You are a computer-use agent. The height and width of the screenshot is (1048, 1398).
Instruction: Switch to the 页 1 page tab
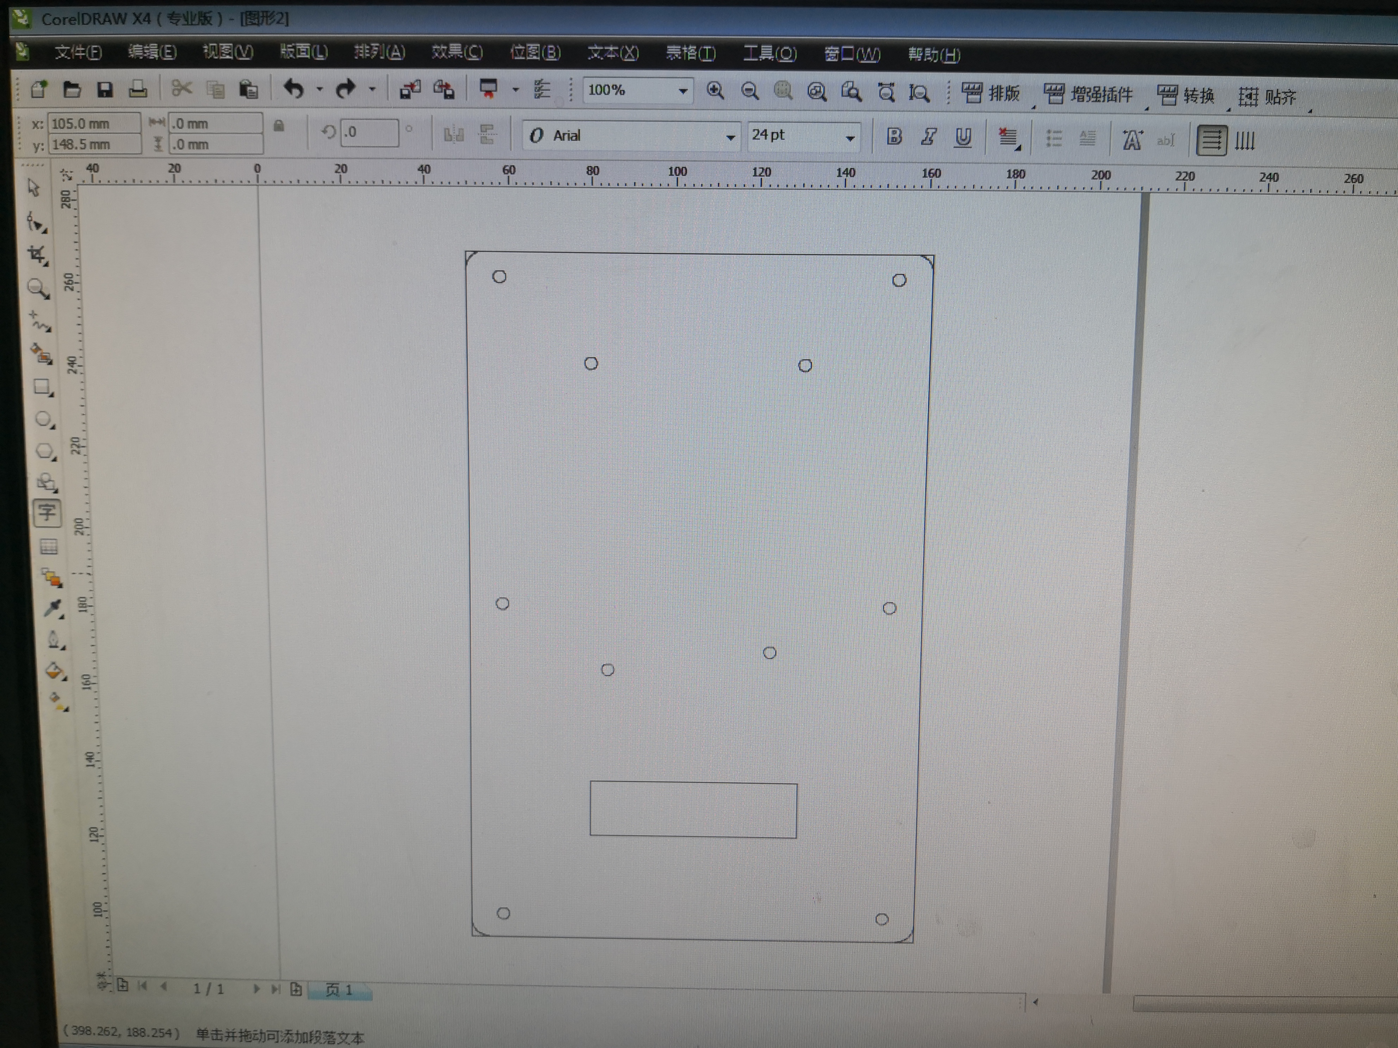[x=339, y=989]
